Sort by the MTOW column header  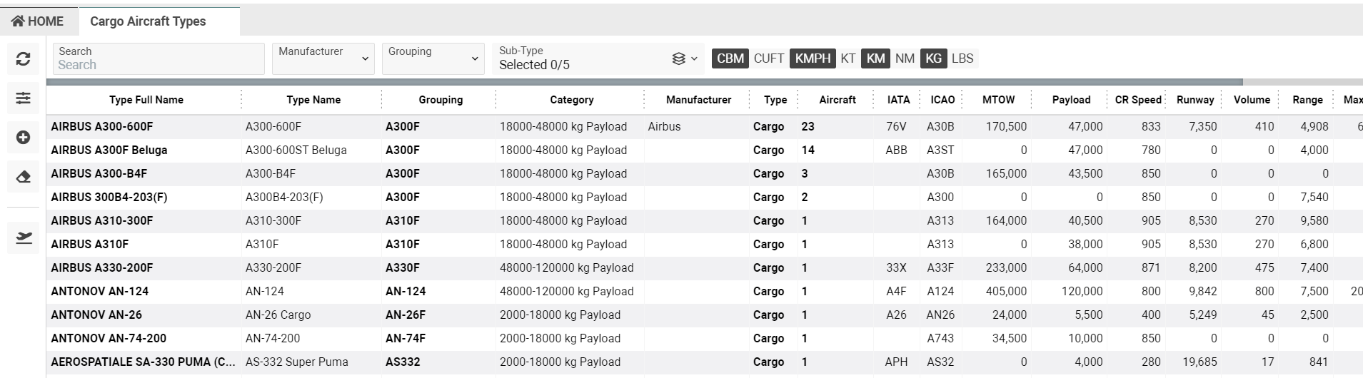pos(997,100)
